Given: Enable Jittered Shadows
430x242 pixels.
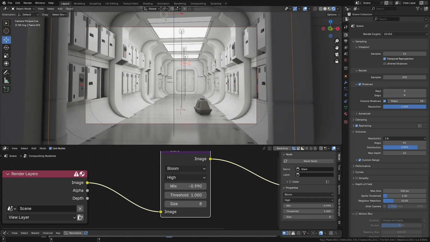Looking at the screenshot, I should (385, 63).
